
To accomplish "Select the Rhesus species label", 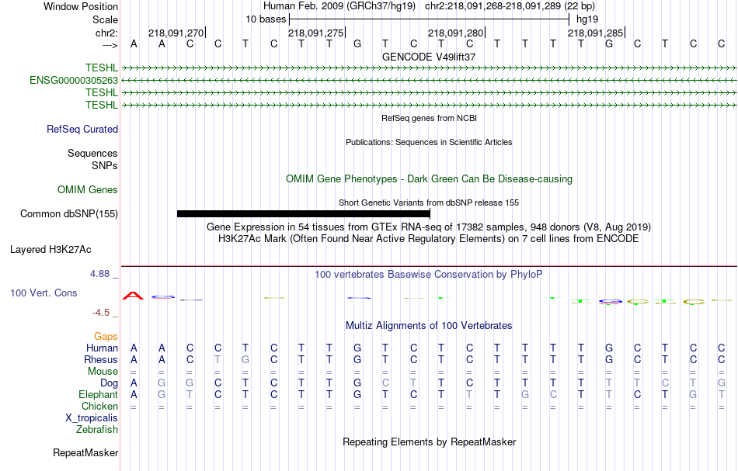I will (101, 359).
